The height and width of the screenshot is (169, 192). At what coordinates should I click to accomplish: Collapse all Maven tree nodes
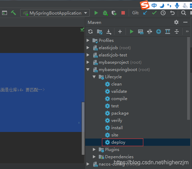click(177, 32)
